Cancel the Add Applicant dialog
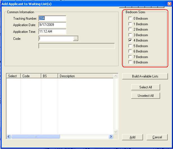 tap(157, 137)
